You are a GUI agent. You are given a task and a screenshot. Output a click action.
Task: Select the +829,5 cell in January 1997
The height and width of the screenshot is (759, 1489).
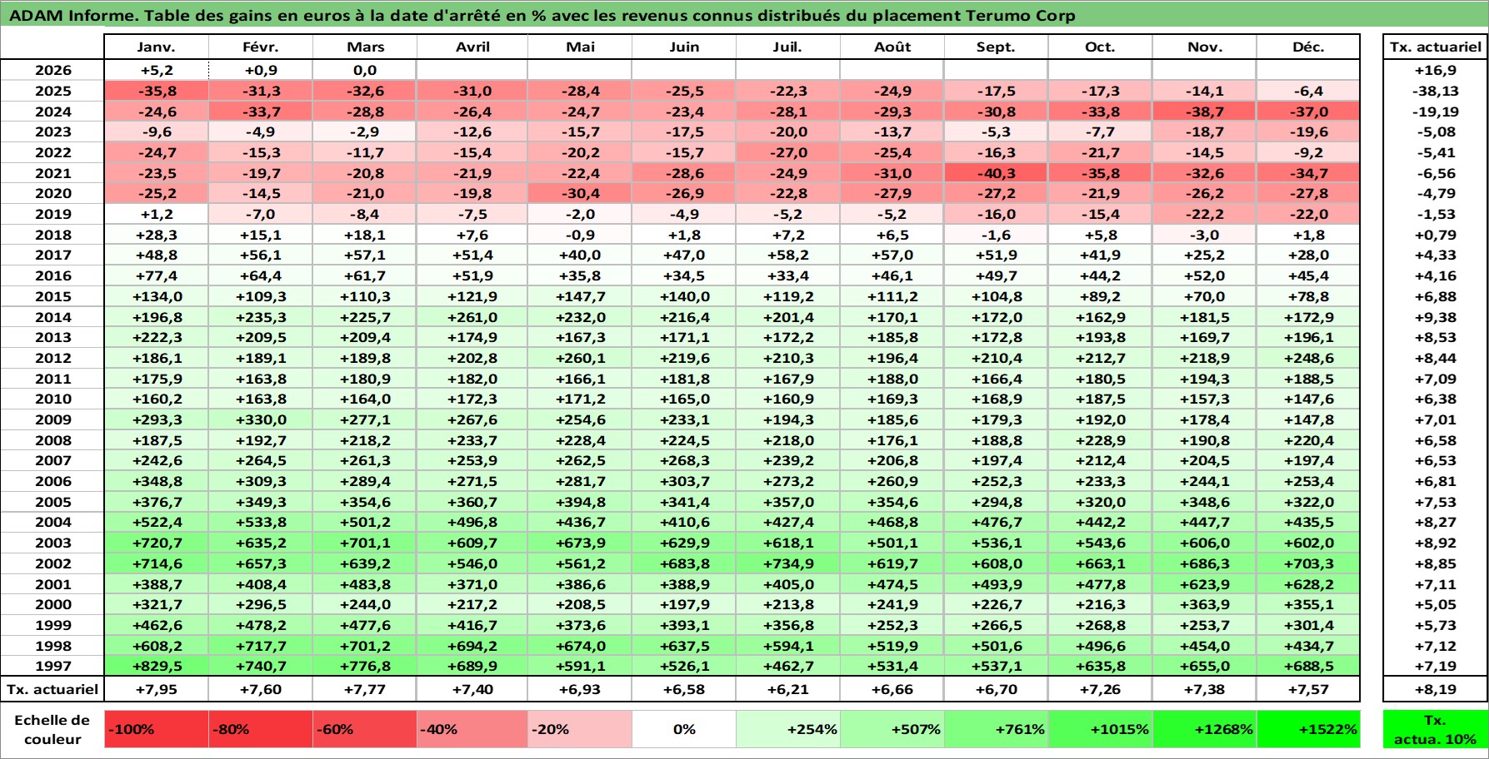click(x=156, y=666)
